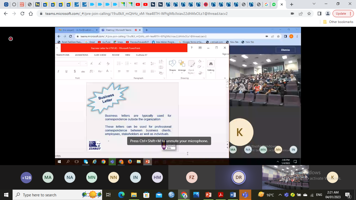Open Adobe Acrobat from the taskbar
The image size is (356, 200).
pyautogui.click(x=221, y=195)
